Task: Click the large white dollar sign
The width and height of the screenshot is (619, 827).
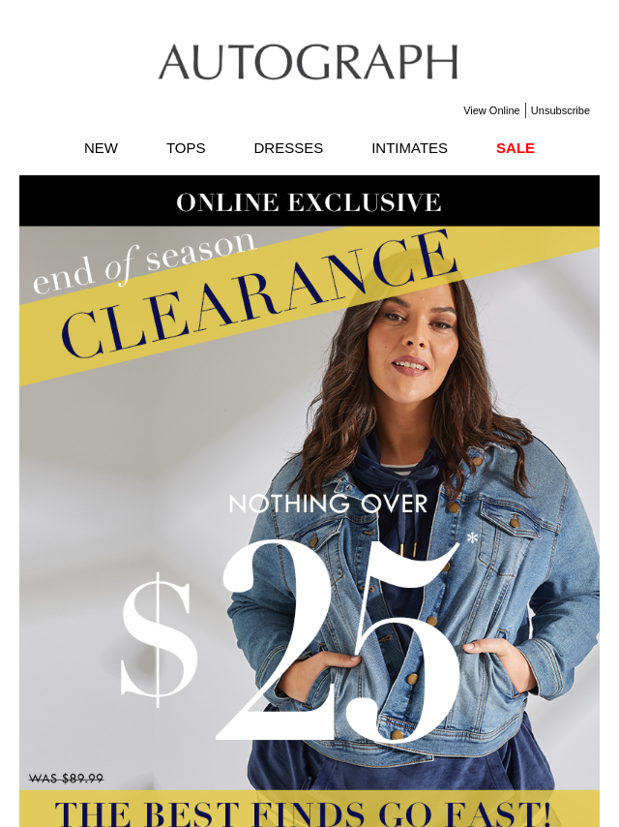Action: pos(159,639)
